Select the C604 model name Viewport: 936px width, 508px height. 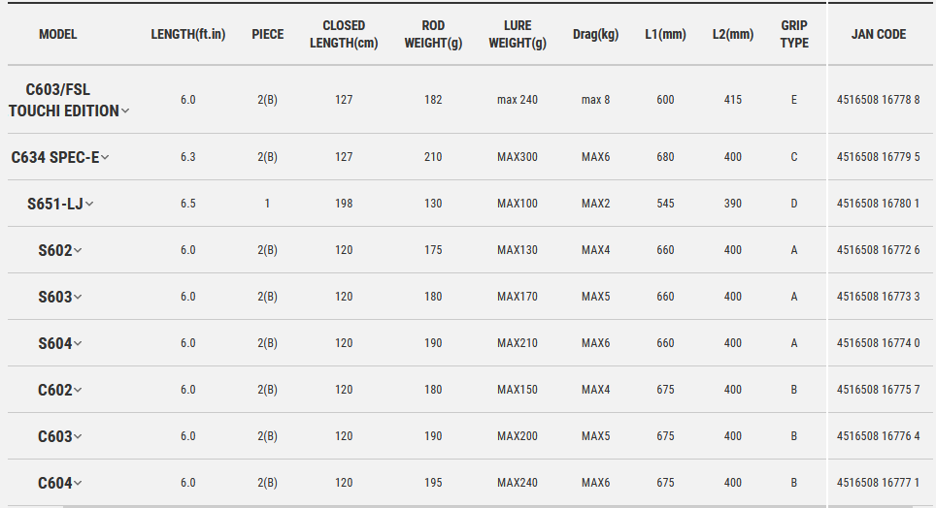tap(55, 483)
